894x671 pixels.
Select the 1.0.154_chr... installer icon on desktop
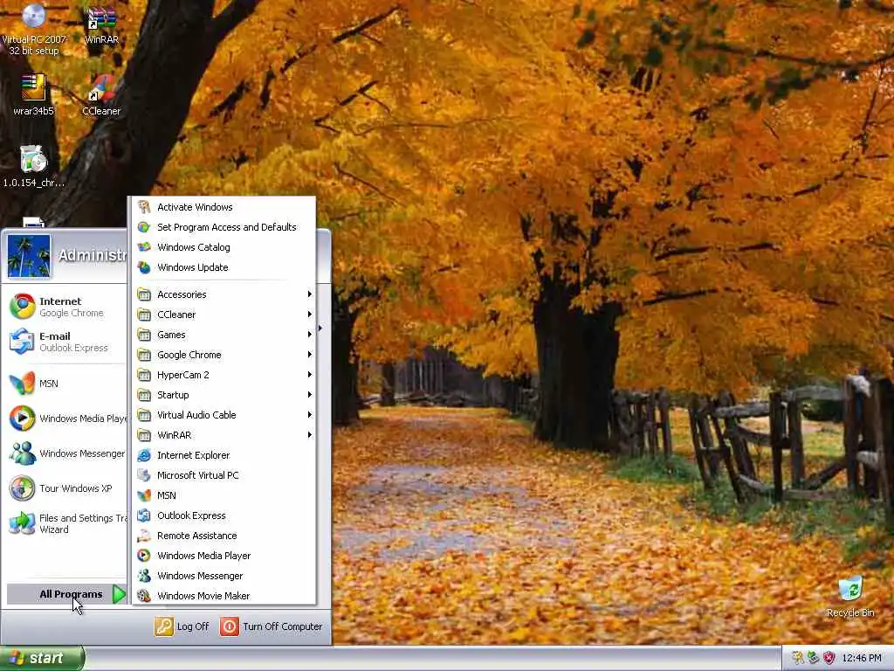34,167
